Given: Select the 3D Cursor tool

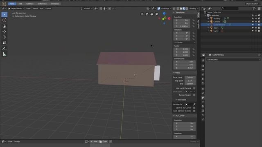Looking at the screenshot, I should coord(5,20).
